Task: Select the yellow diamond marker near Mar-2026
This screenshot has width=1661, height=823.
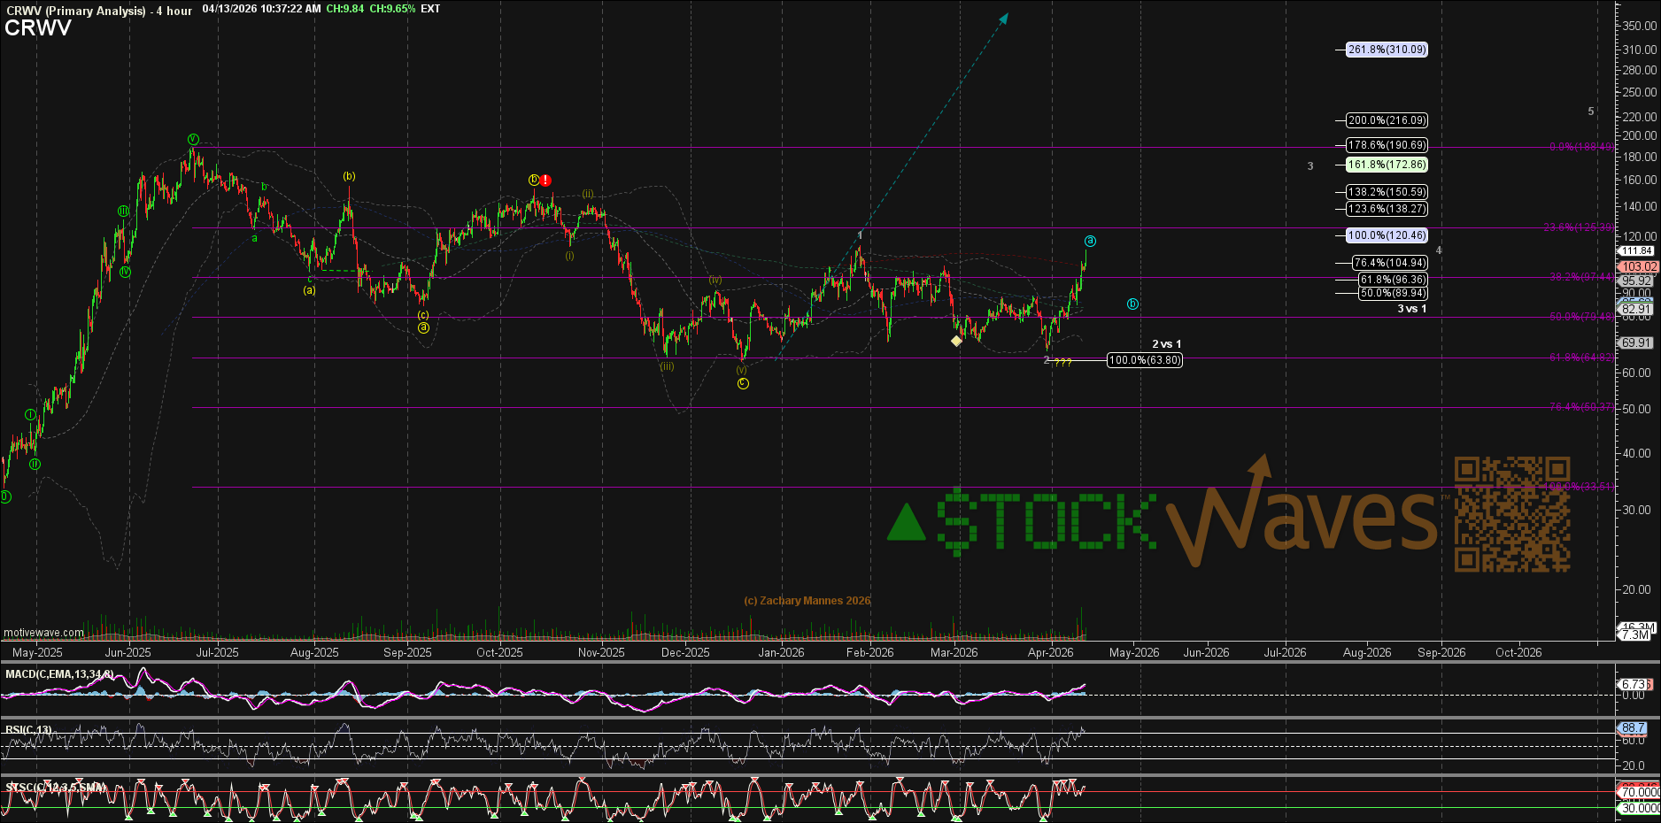Action: pos(956,341)
